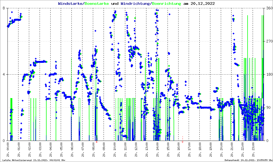The image size is (273, 162).
Task: Click the time label '20. 06:00'
Action: tap(72, 150)
